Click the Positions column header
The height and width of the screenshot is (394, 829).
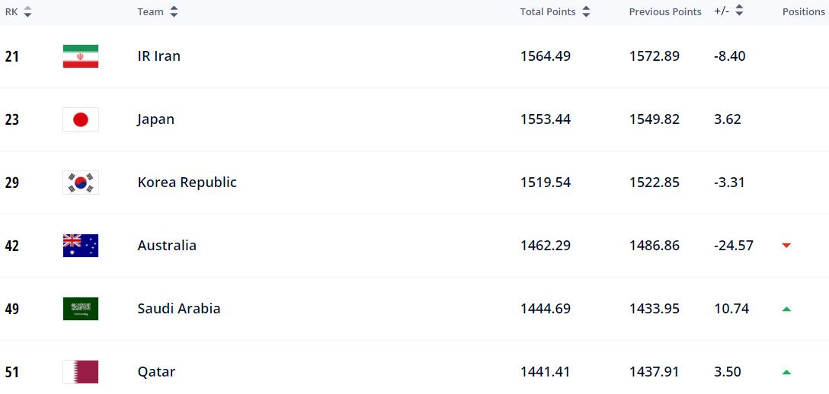coord(803,12)
